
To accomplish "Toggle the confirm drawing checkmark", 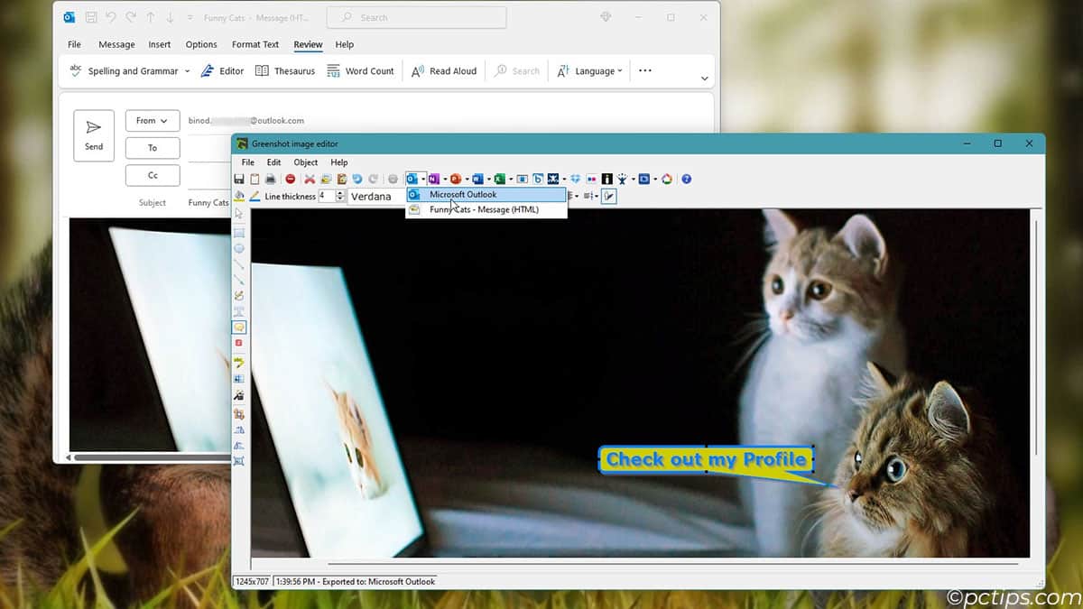I will click(608, 196).
